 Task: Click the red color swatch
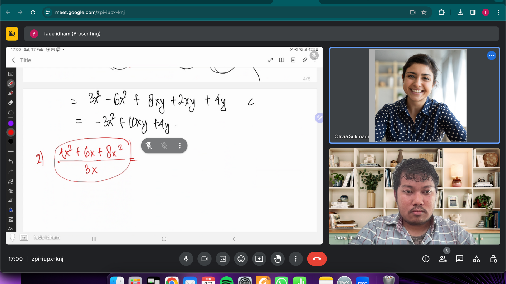coord(11,132)
